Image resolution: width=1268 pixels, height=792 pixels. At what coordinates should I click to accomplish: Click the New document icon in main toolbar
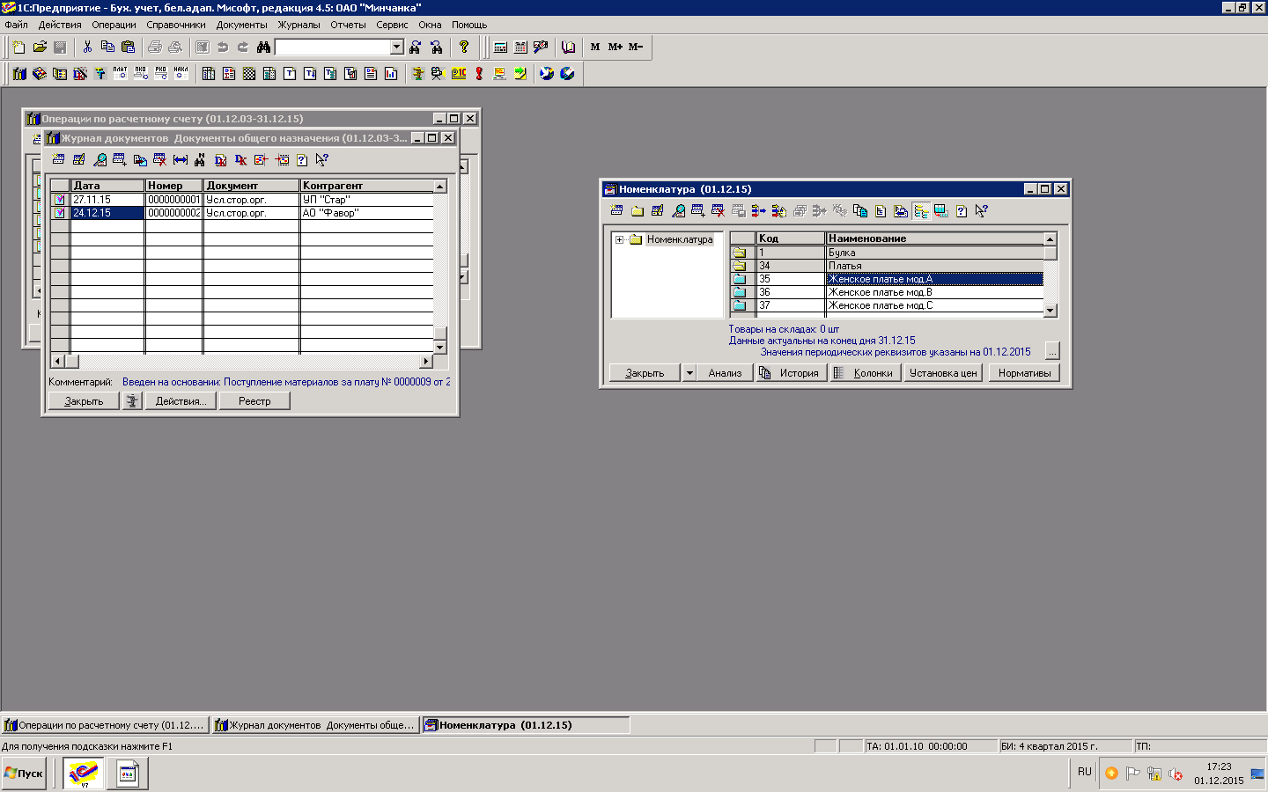[x=18, y=47]
